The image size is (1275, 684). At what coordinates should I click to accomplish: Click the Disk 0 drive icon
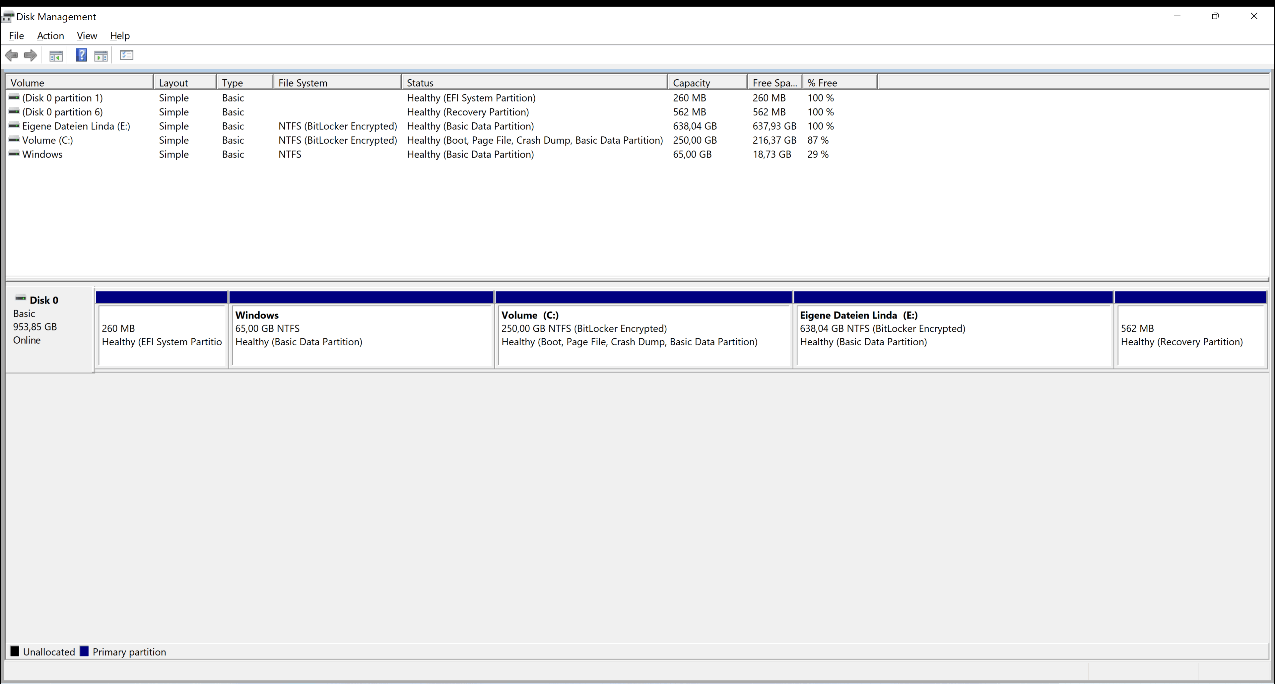point(20,298)
